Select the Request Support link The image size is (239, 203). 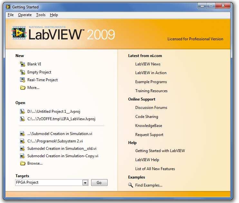point(149,135)
